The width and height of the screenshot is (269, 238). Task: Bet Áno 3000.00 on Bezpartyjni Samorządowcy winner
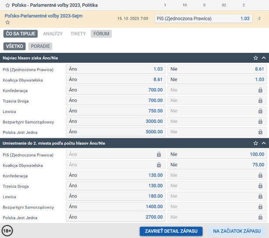click(116, 121)
